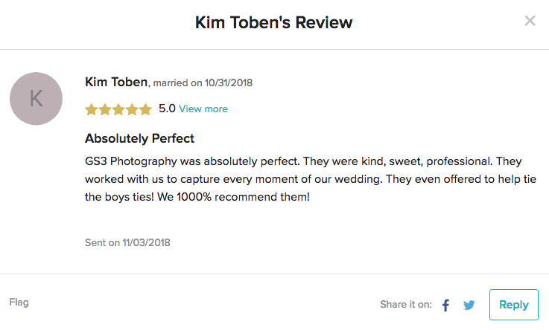Click the married on 10/31/2018 text
The height and width of the screenshot is (330, 549).
pyautogui.click(x=203, y=82)
